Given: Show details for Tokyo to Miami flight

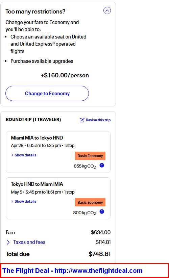Looking at the screenshot, I should tap(25, 201).
